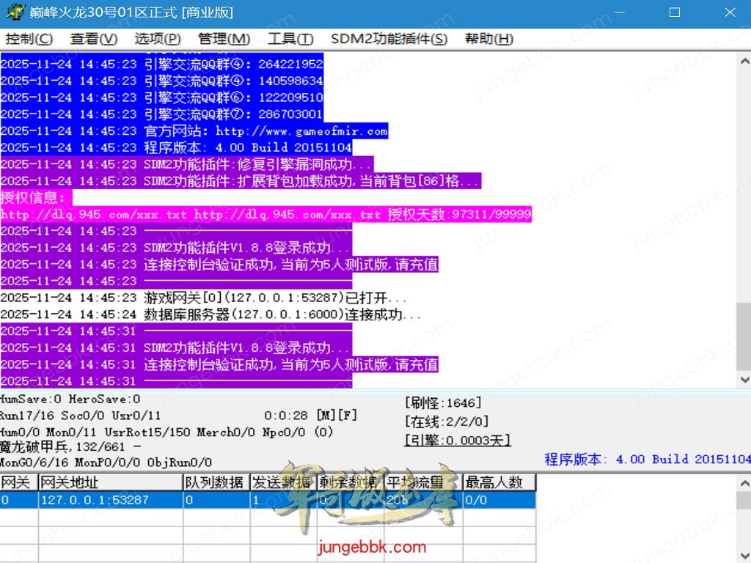Open the 控制(C) menu
This screenshot has width=751, height=563.
click(x=29, y=39)
